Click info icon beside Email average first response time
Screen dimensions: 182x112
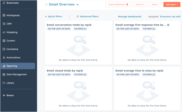click(168, 25)
